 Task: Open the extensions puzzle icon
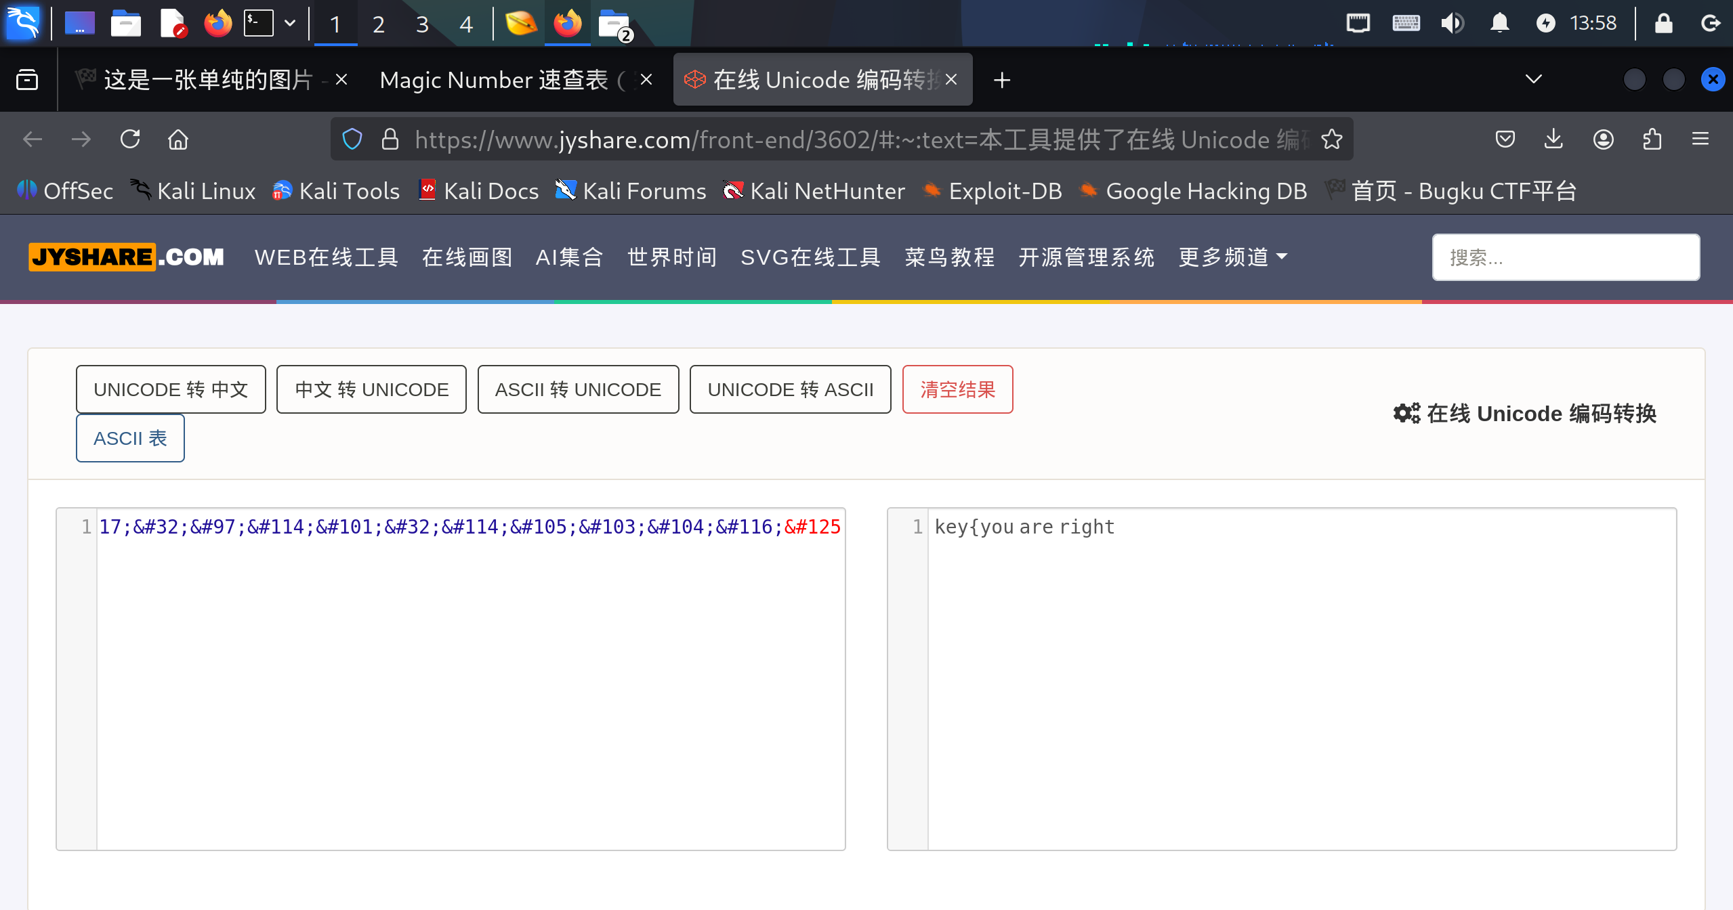click(x=1652, y=139)
